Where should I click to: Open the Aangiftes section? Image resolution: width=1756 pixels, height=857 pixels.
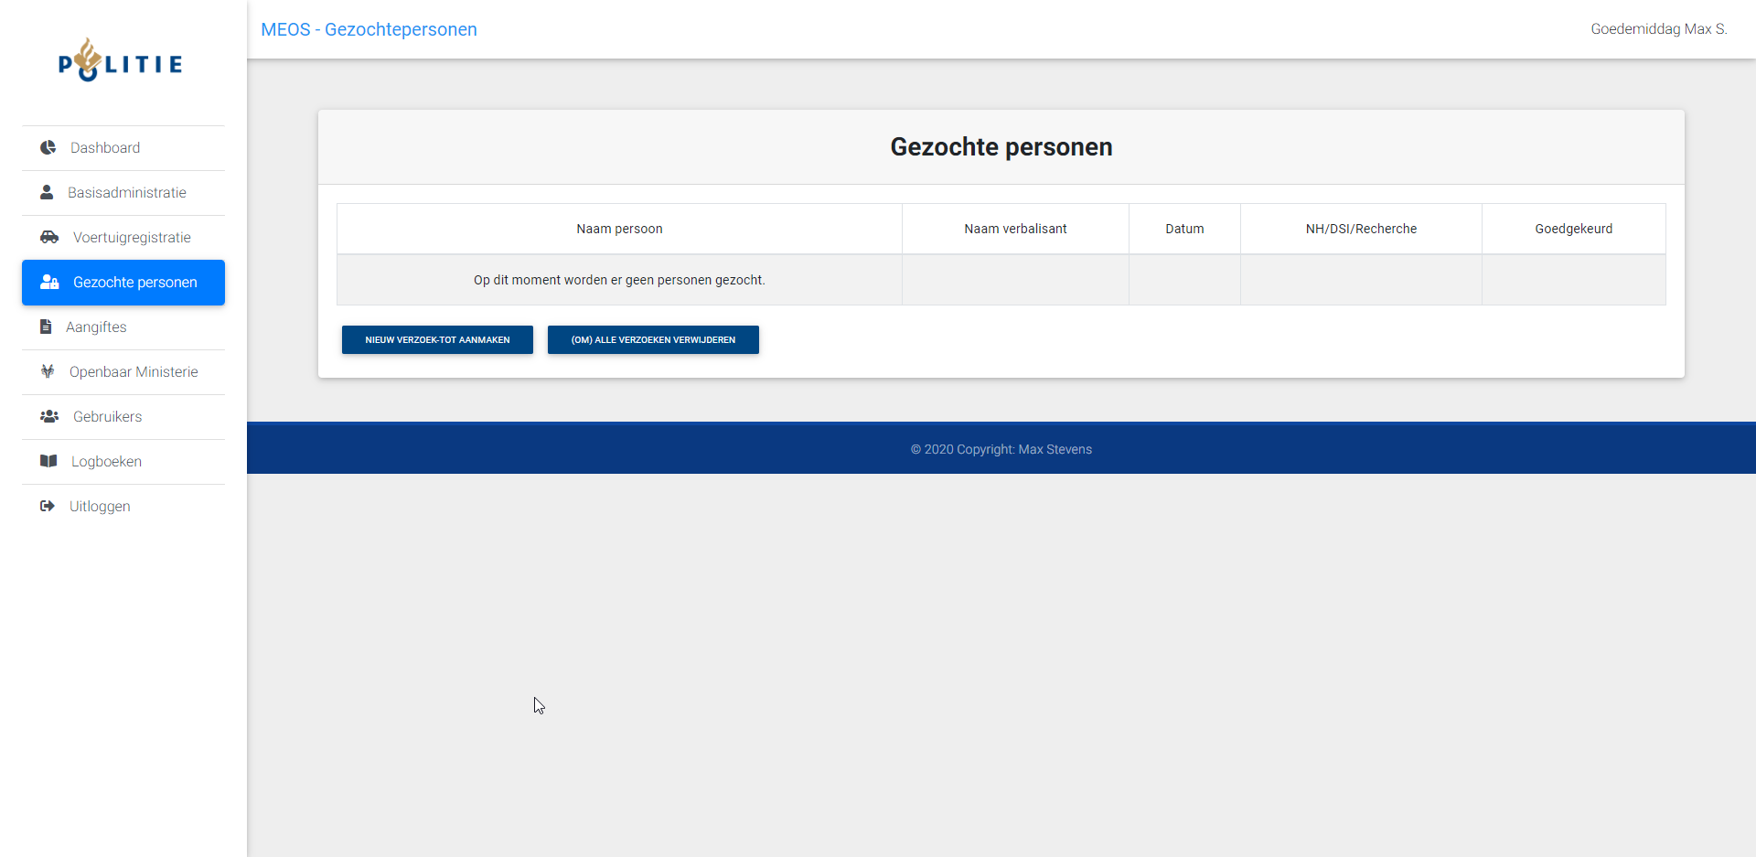(96, 327)
